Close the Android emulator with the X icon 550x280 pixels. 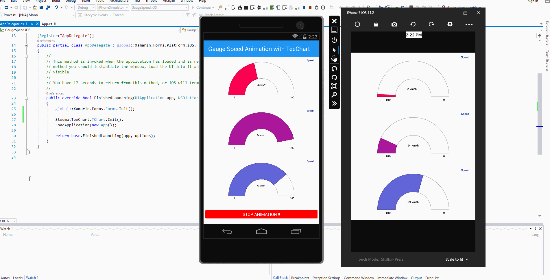pyautogui.click(x=334, y=21)
